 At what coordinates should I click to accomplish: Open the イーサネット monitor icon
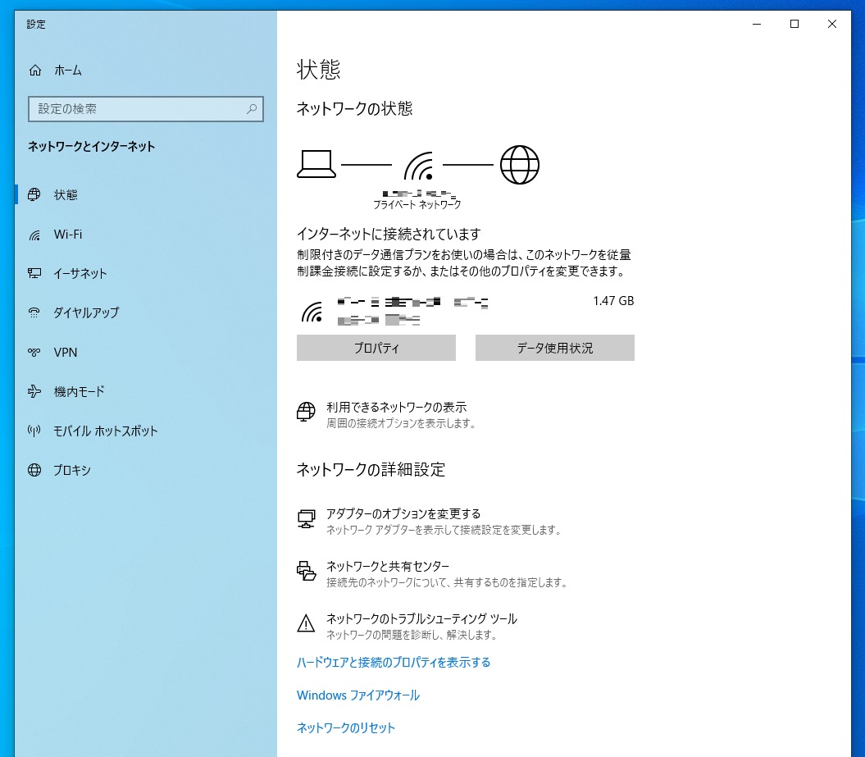[x=34, y=274]
